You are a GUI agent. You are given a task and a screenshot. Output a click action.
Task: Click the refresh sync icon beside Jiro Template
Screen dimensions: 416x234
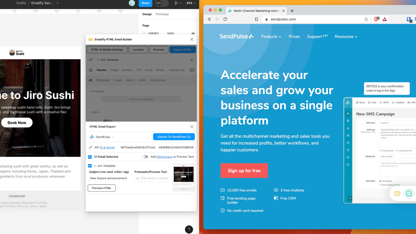[x=91, y=60]
